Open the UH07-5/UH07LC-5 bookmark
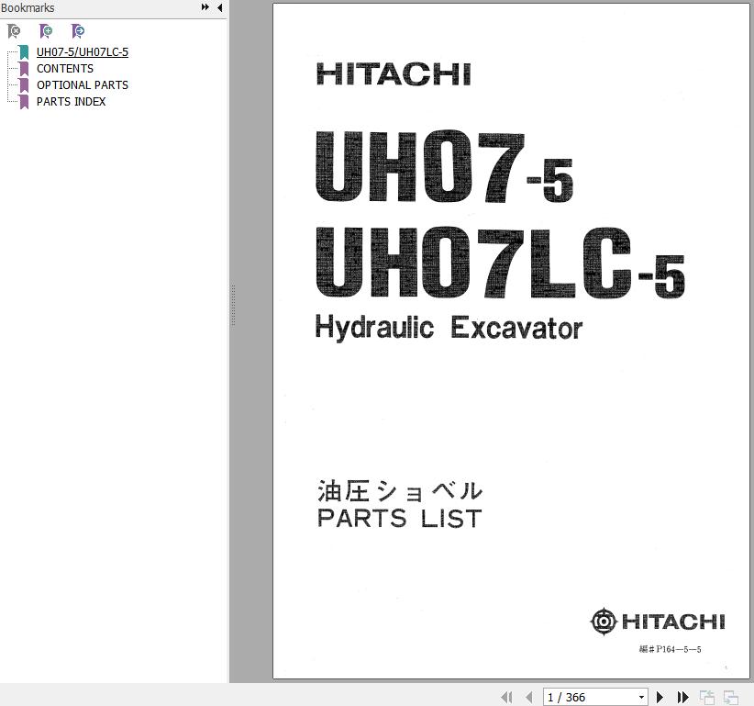754x706 pixels. 83,52
